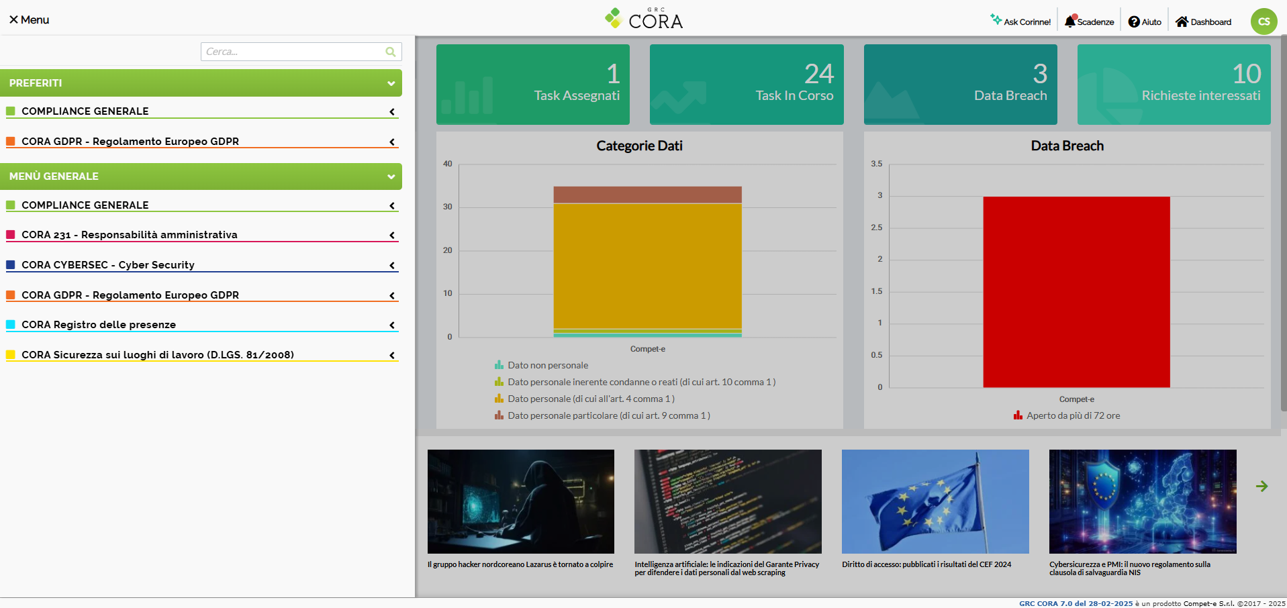1287x608 pixels.
Task: Open the Scadenze notifications bell
Action: coord(1089,20)
